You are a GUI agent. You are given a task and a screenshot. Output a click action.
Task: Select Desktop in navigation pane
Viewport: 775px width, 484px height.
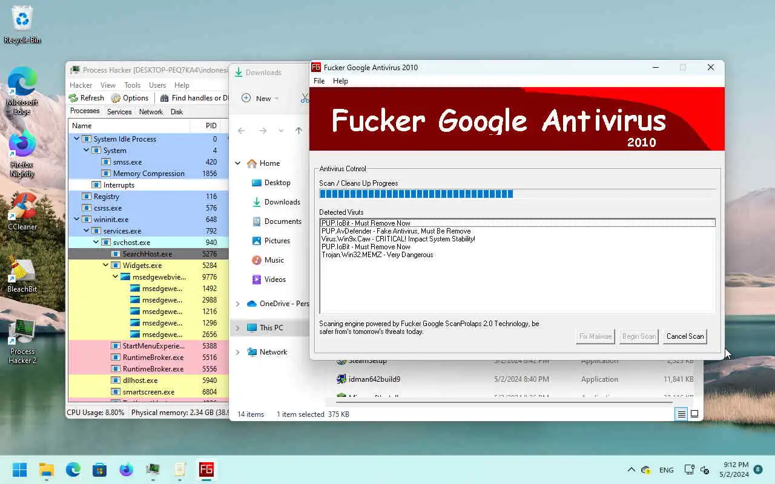277,183
